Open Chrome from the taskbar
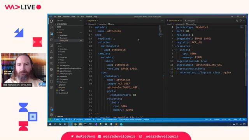This screenshot has width=249, height=140. 75,124
